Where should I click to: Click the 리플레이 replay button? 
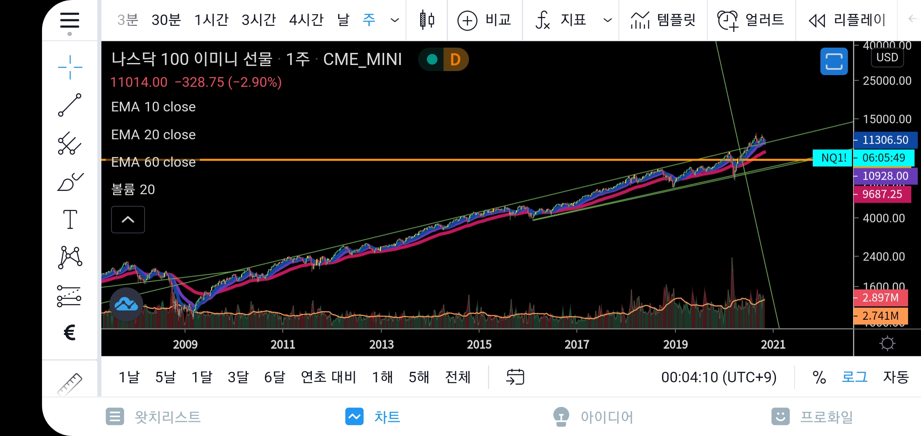coord(847,20)
